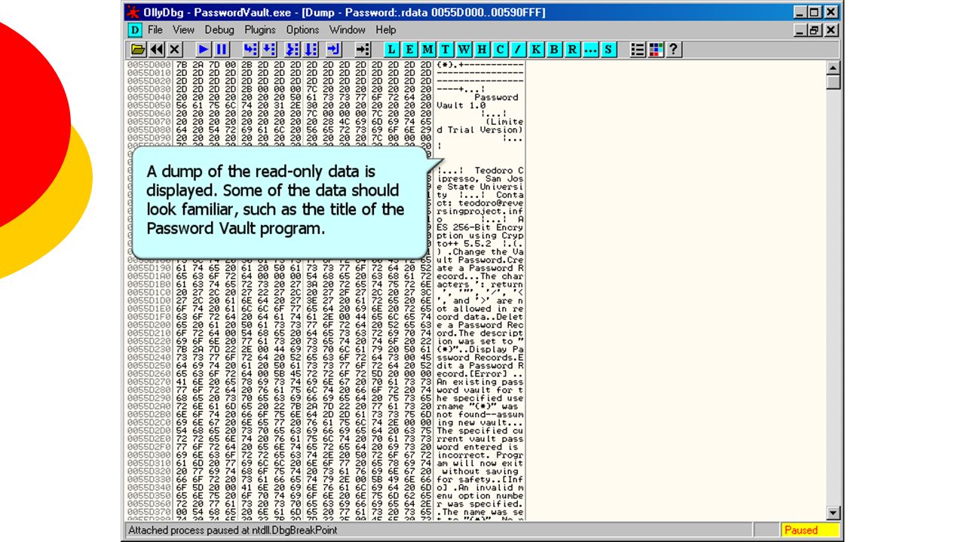The image size is (965, 542).
Task: Show Breakpoints with the B button
Action: [x=554, y=50]
